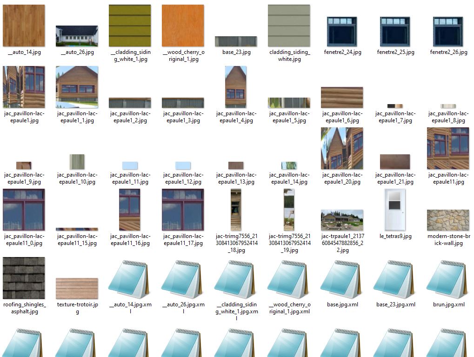Image resolution: width=474 pixels, height=357 pixels.
Task: Select the base.jpg.xml file icon
Action: point(342,279)
